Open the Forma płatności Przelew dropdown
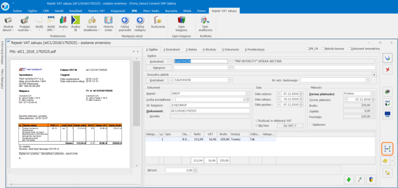This screenshot has height=188, width=398. (x=373, y=93)
